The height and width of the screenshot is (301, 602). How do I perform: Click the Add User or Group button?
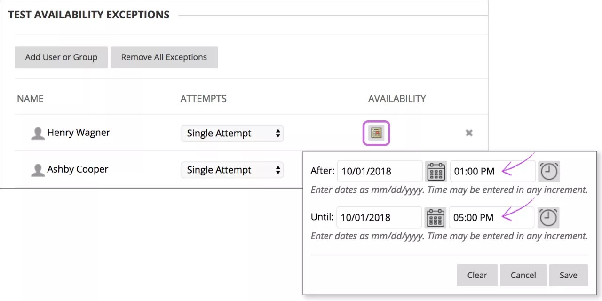(61, 57)
